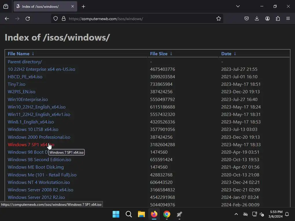Close the Index of /isos/windows/ tab
Viewport: 295px width, 221px height.
pyautogui.click(x=73, y=6)
